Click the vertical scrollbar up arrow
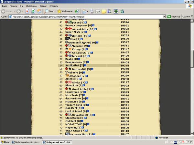This screenshot has width=194, height=145. tap(192, 21)
